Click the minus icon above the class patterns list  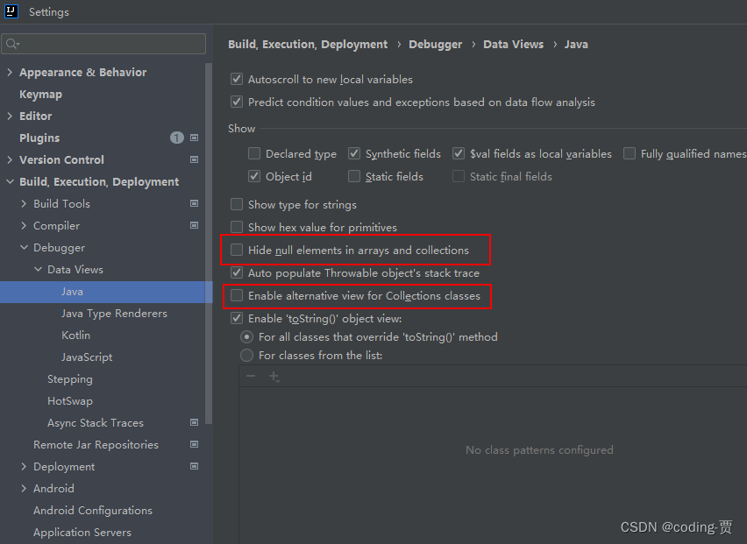click(x=251, y=375)
